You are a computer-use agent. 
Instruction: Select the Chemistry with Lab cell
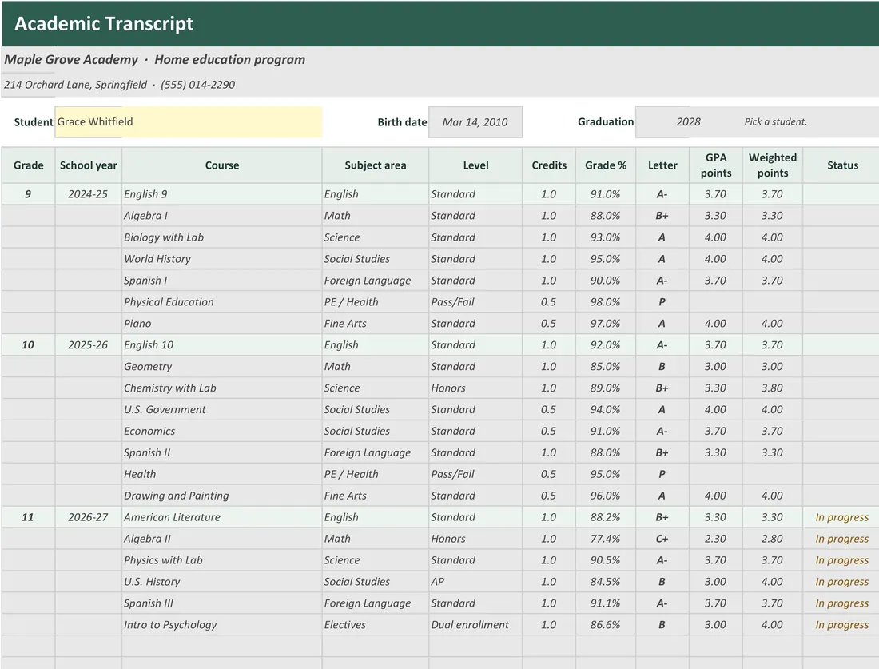[x=222, y=388]
